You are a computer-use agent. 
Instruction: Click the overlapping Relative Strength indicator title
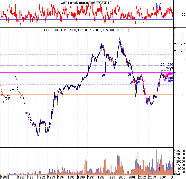[87, 3]
